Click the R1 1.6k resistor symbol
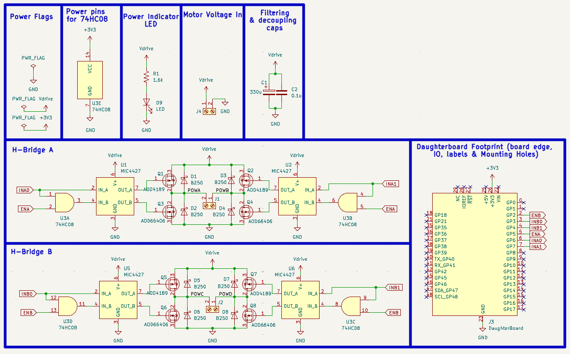Viewport: 570px width, 354px height. pyautogui.click(x=145, y=77)
